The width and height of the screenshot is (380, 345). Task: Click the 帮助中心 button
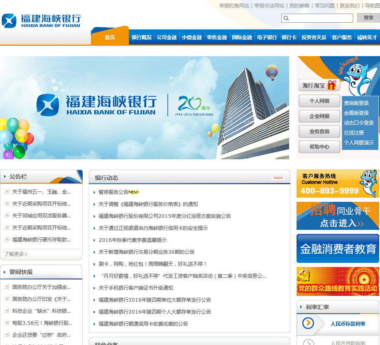pos(319,147)
